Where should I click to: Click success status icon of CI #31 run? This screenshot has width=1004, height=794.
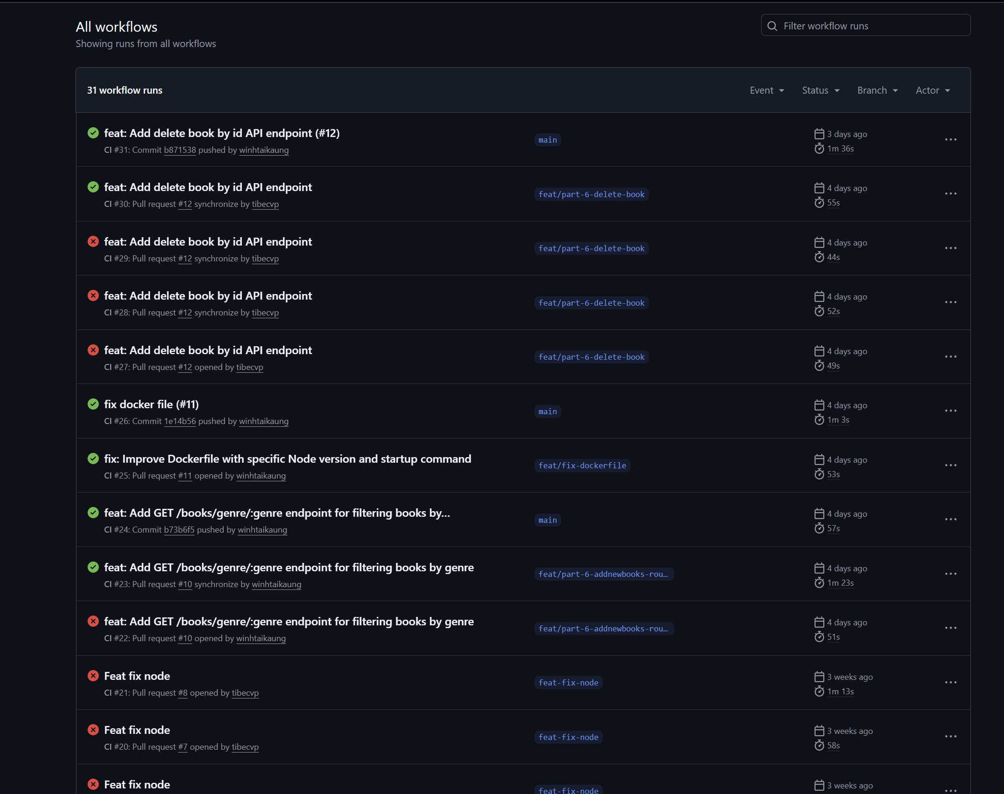pyautogui.click(x=93, y=133)
